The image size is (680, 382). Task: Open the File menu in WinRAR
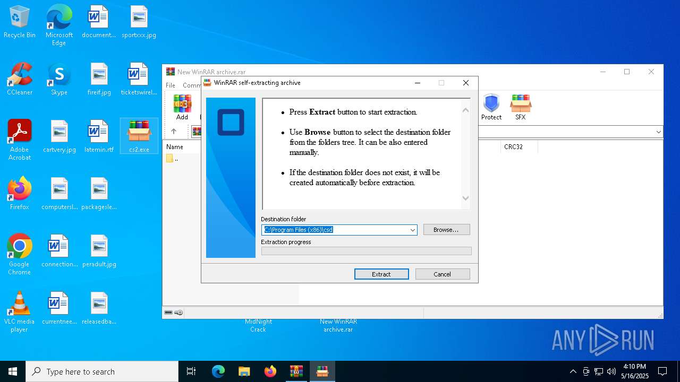[171, 85]
